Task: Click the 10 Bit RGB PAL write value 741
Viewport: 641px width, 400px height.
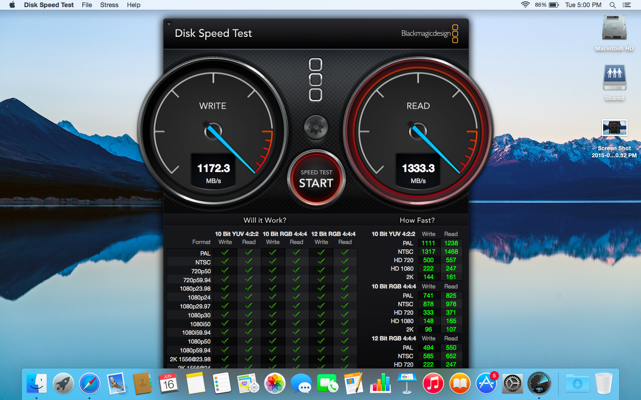Action: 428,296
